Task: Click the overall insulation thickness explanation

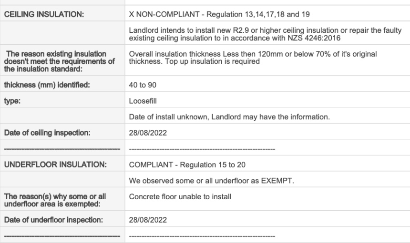Action: pos(253,58)
